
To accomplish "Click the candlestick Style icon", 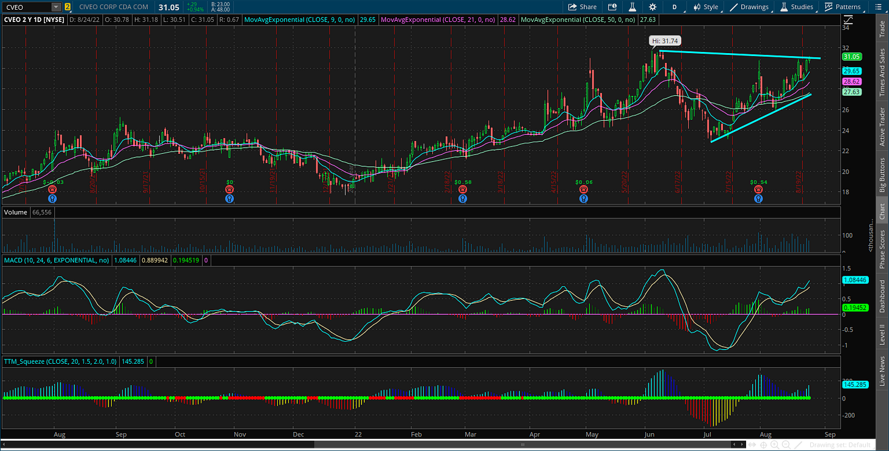I will pyautogui.click(x=696, y=7).
